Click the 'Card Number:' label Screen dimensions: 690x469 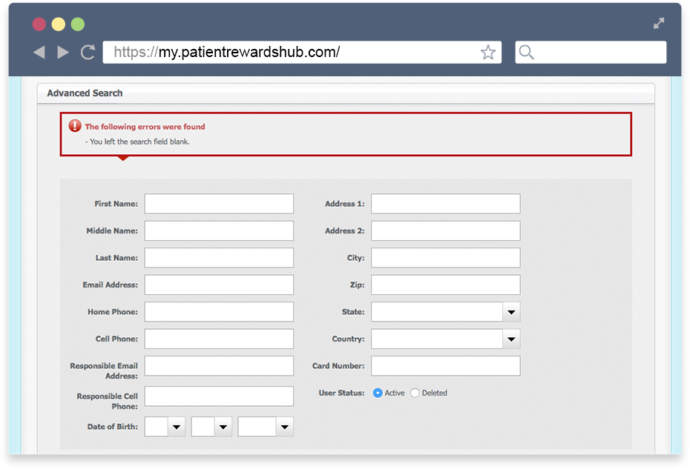(338, 366)
